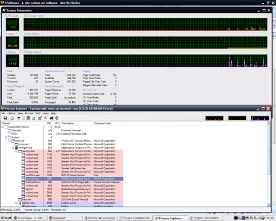This screenshot has width=276, height=221.
Task: Click the Commit History graph
Action: [146, 43]
